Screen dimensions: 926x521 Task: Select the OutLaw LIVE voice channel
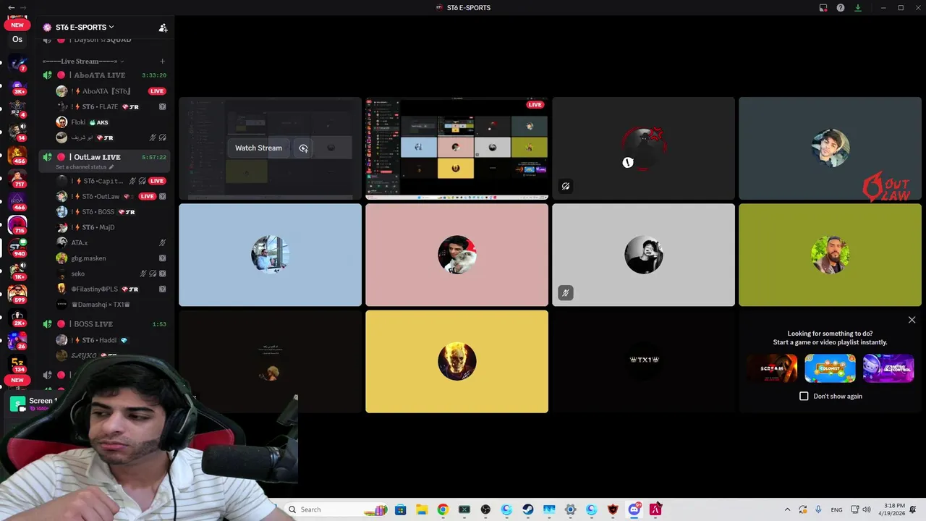coord(104,157)
